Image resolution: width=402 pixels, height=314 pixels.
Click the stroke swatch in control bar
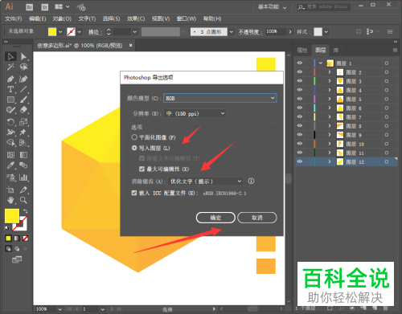point(71,32)
